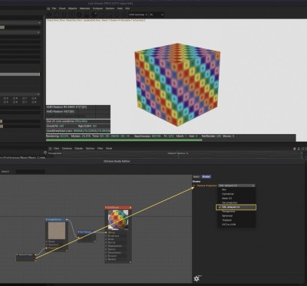Open the Materials menu in Live Viewer
The width and height of the screenshot is (307, 286).
tap(84, 8)
